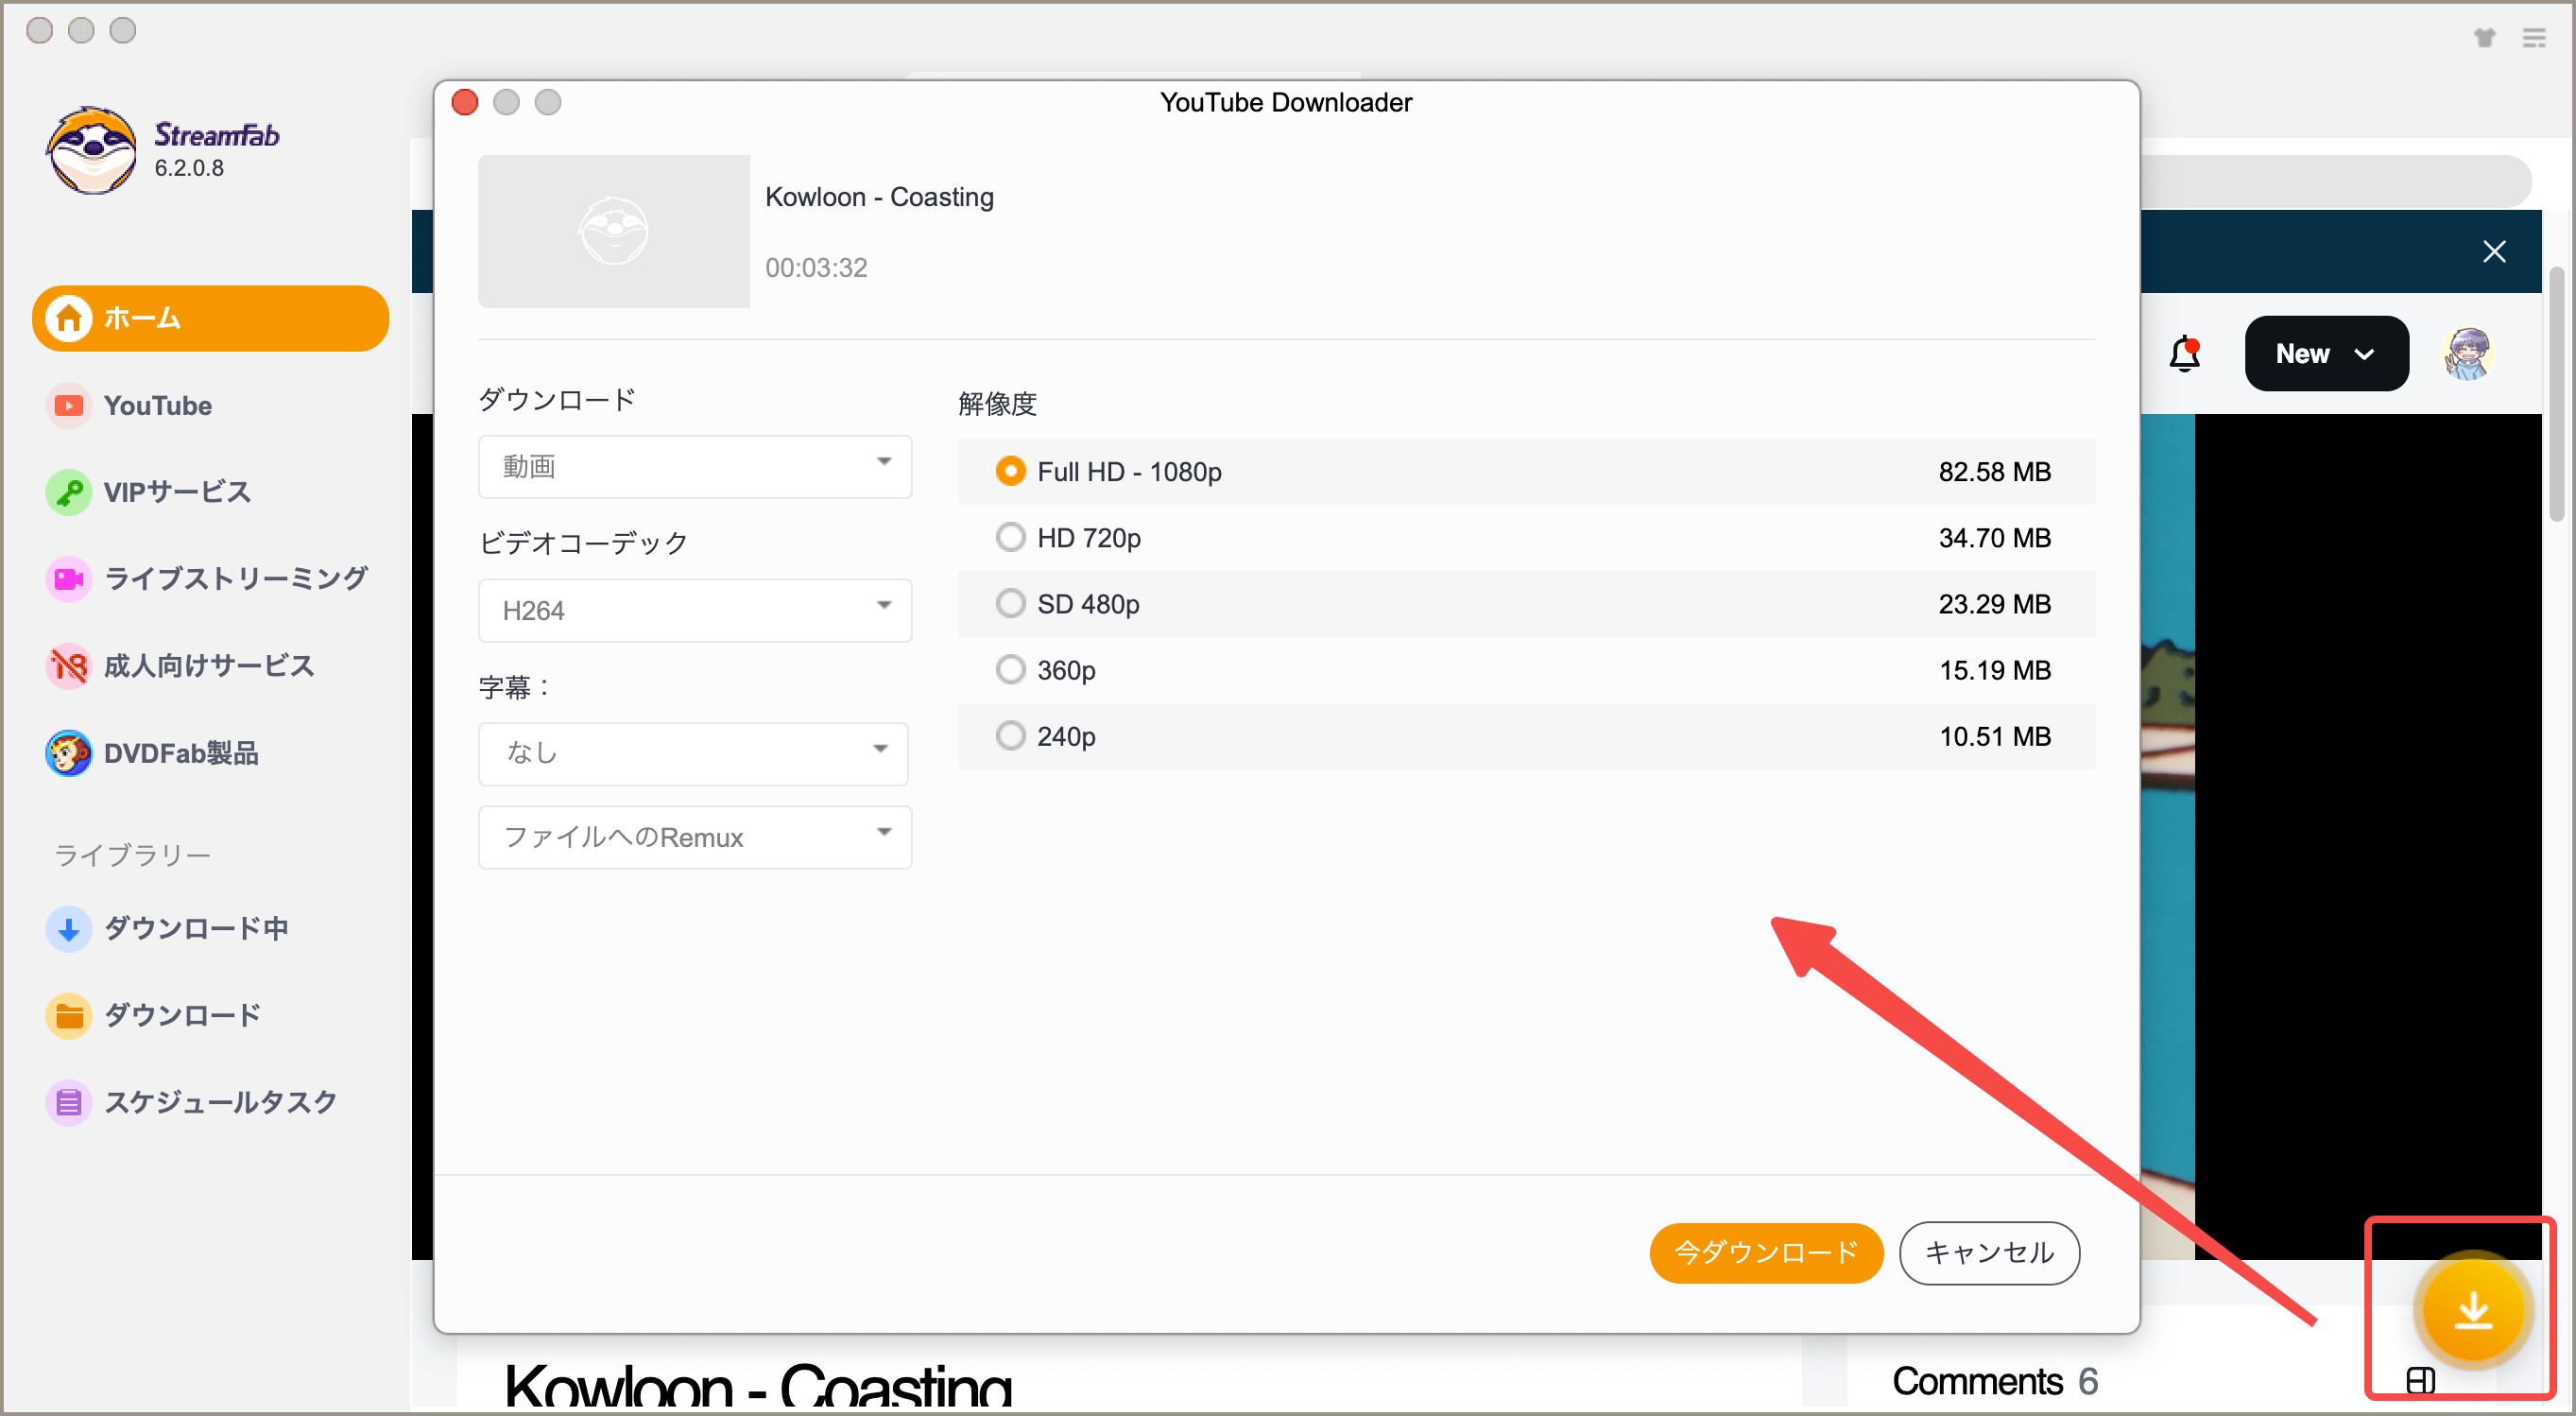Click the main window vertical scrollbar
Viewport: 2576px width, 1416px height.
(2556, 394)
